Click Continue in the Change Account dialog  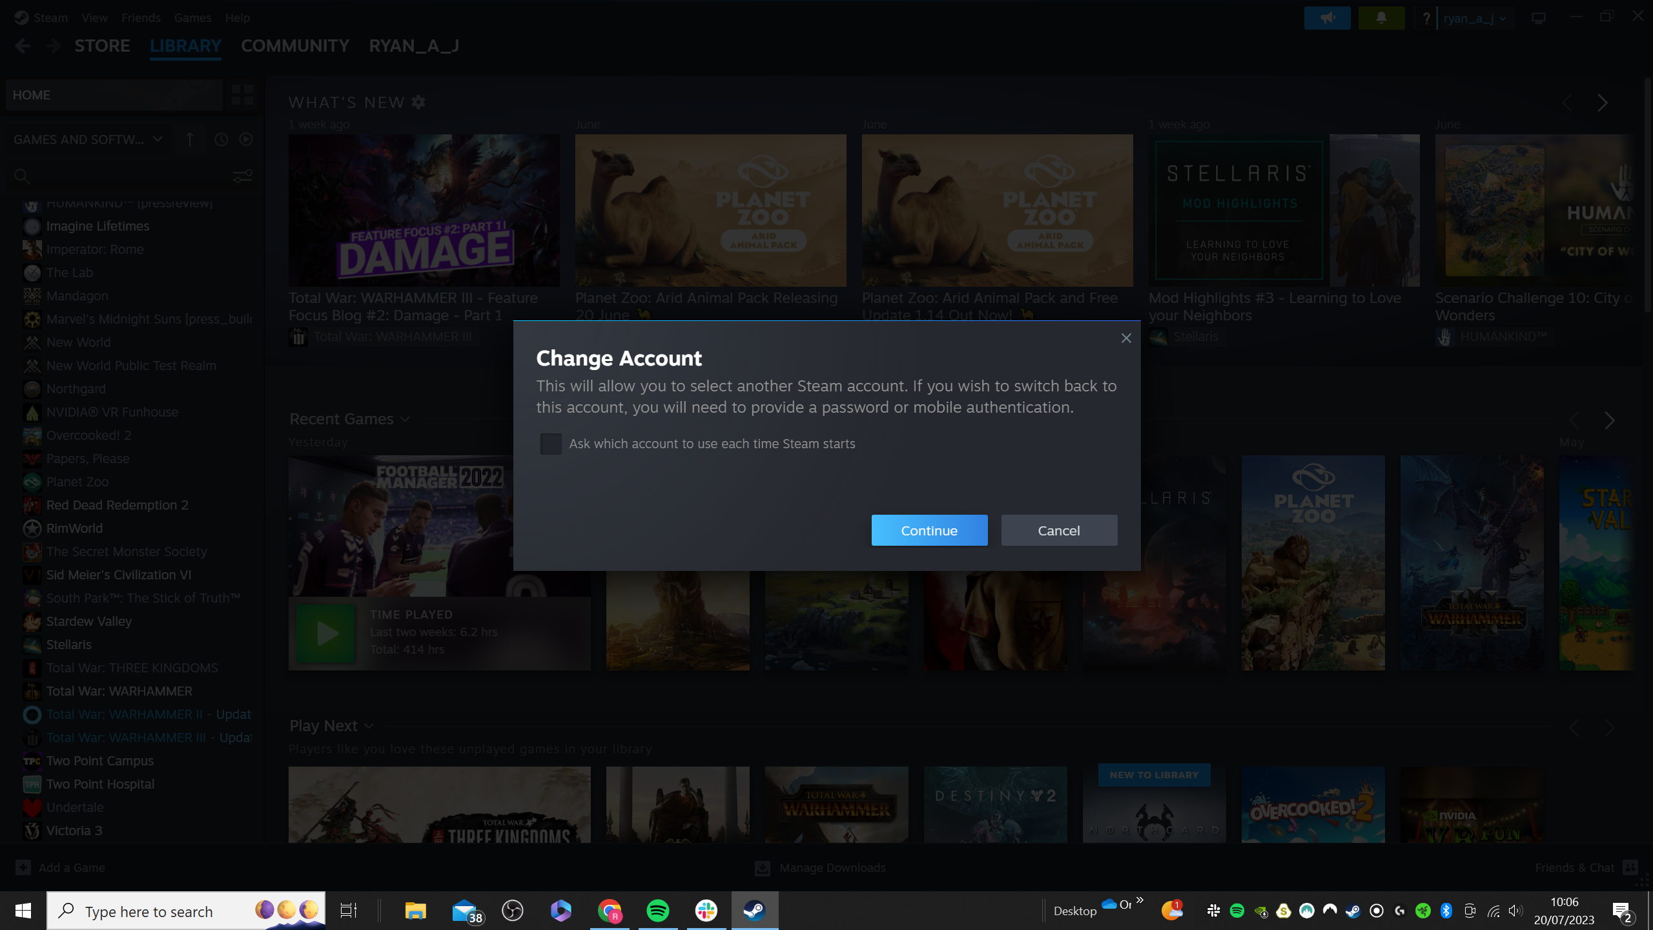click(x=929, y=530)
